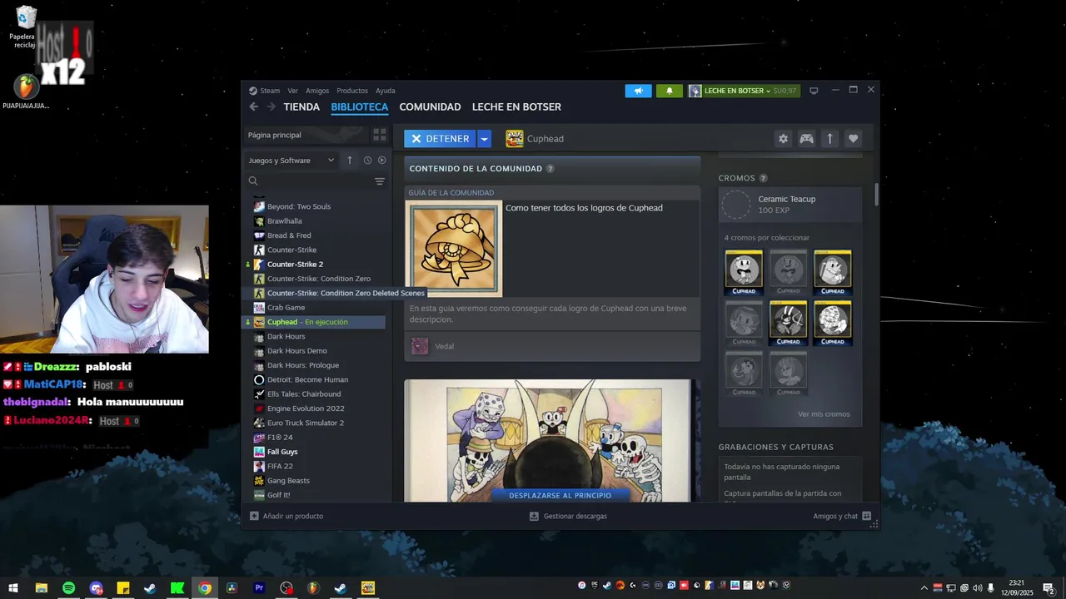The width and height of the screenshot is (1066, 599).
Task: Add Cuphead to favorites heart
Action: coord(853,139)
